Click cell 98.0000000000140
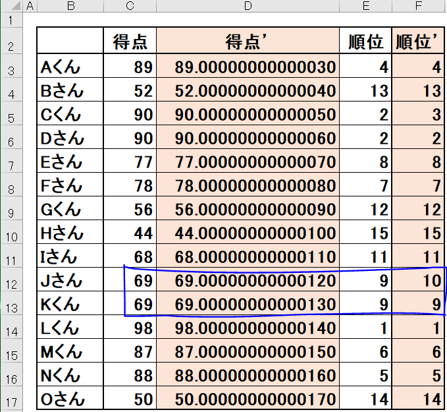 pos(248,326)
